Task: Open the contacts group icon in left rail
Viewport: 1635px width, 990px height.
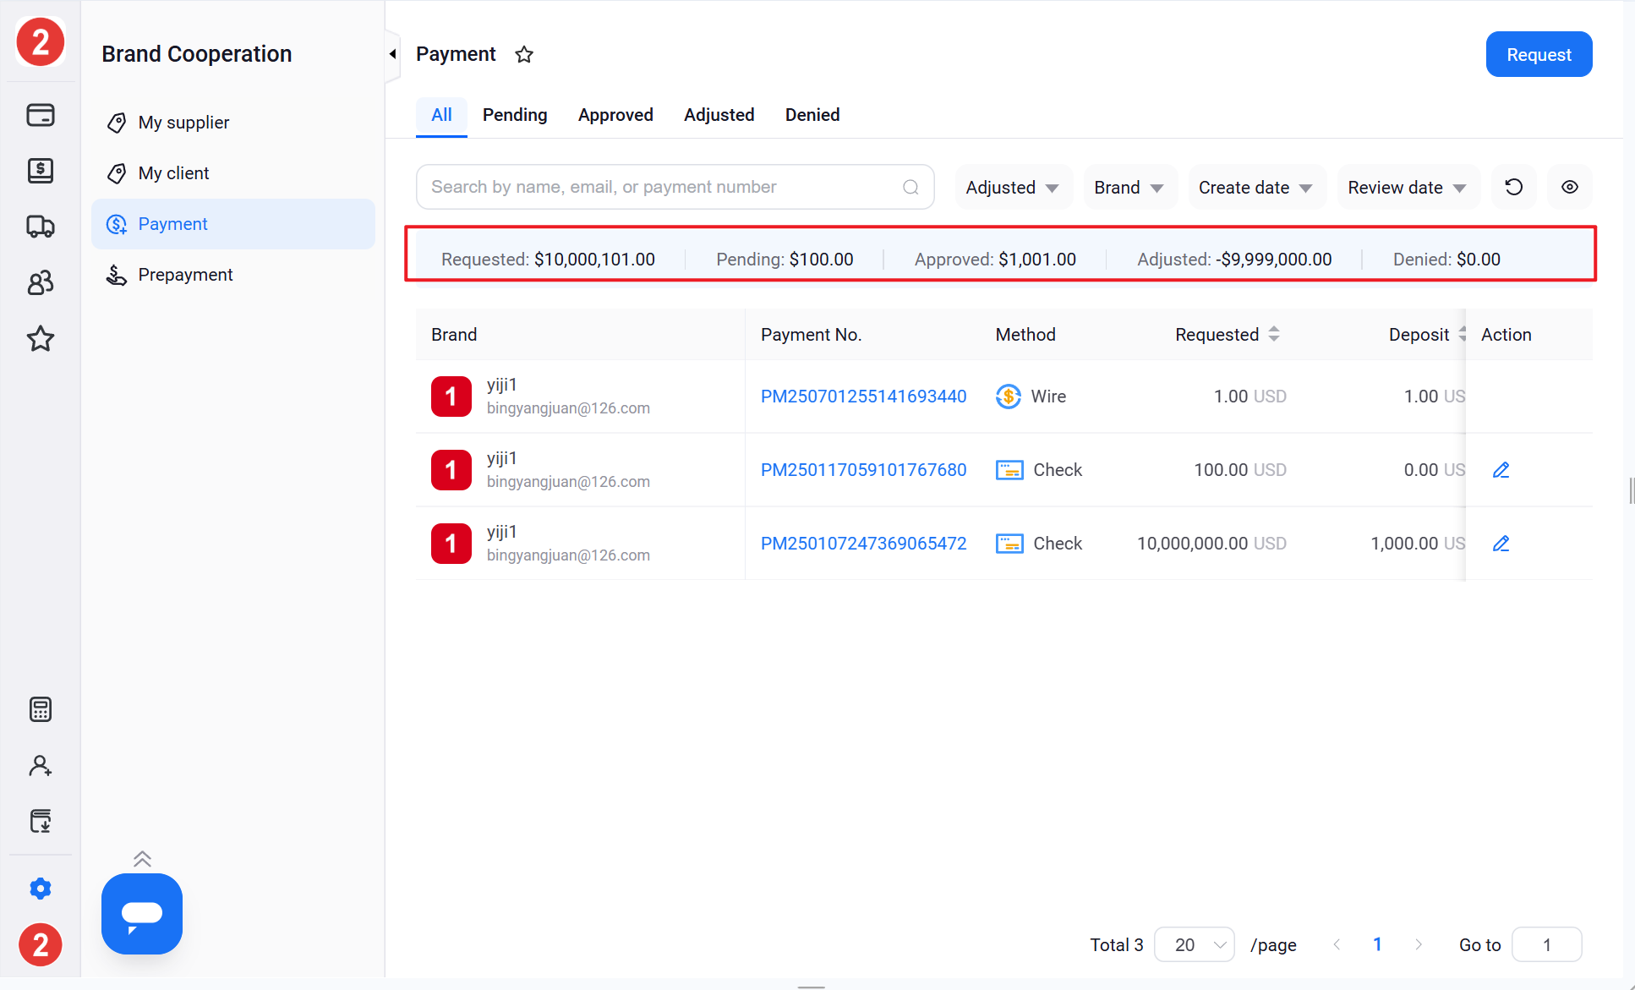Action: (41, 282)
